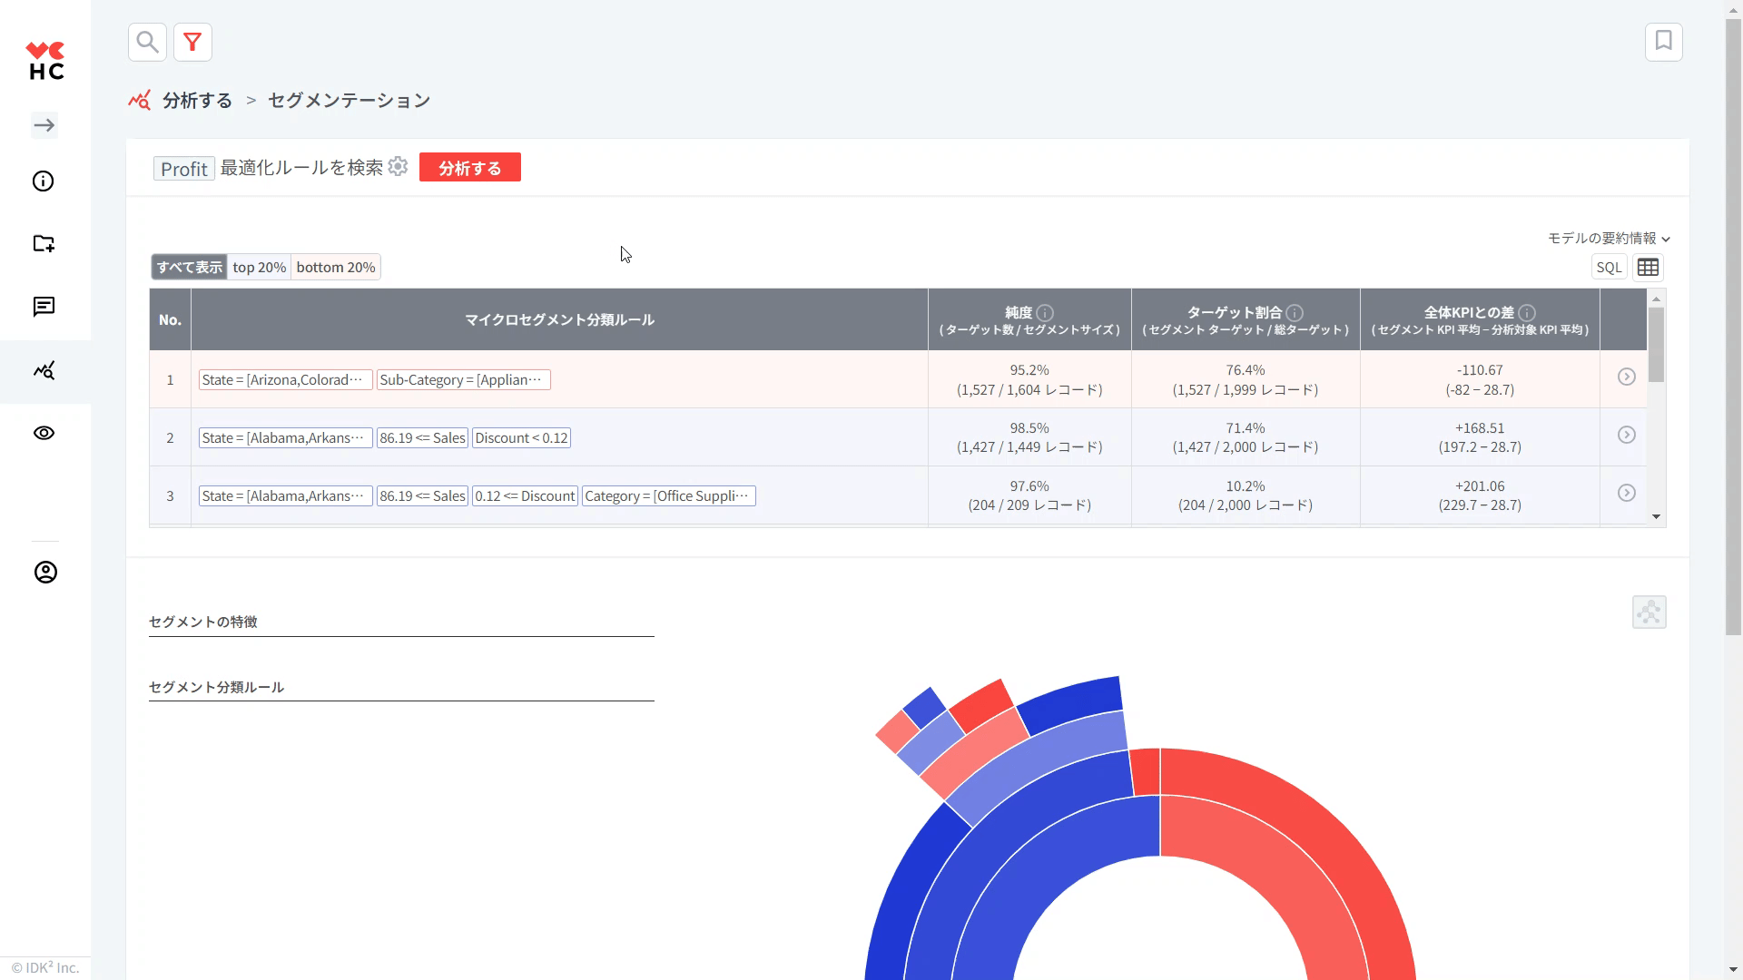Image resolution: width=1743 pixels, height=980 pixels.
Task: Expand sidebar with the arrow icon
Action: [x=44, y=125]
